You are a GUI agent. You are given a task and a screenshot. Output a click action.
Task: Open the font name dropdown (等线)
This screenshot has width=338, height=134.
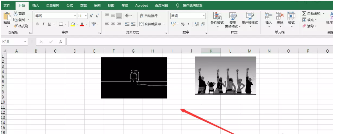(75, 16)
